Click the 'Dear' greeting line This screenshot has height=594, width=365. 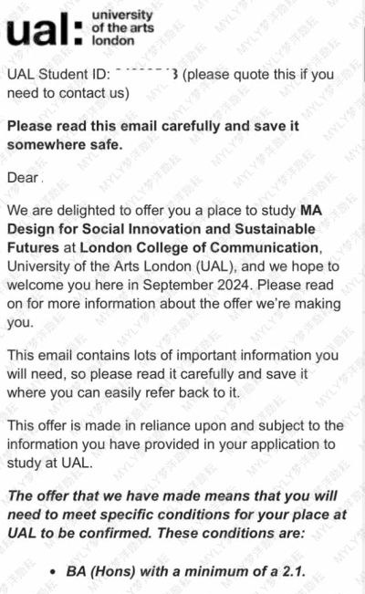pyautogui.click(x=25, y=178)
